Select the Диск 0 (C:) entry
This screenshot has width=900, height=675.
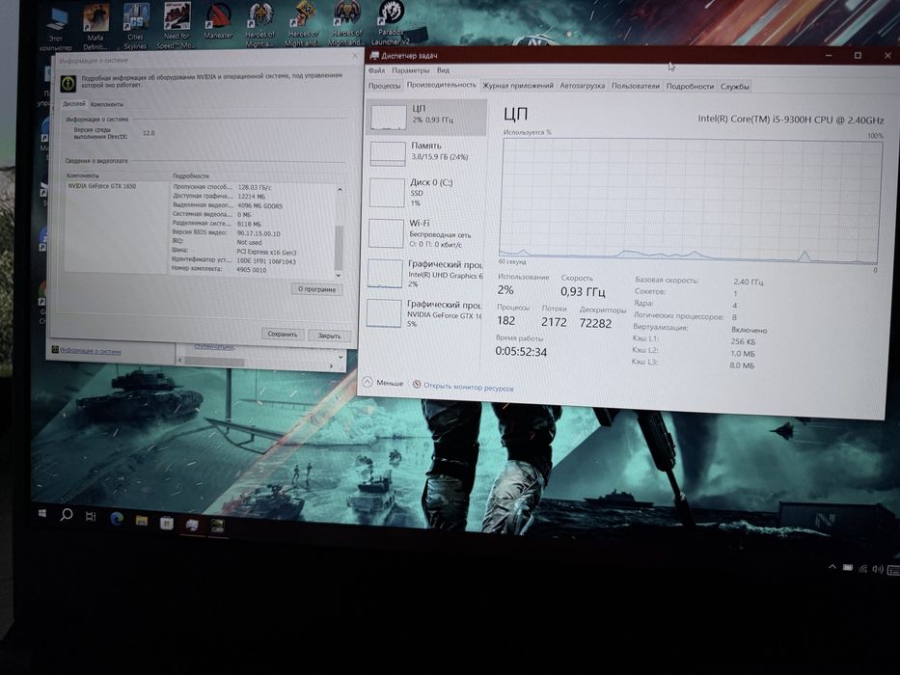point(425,192)
